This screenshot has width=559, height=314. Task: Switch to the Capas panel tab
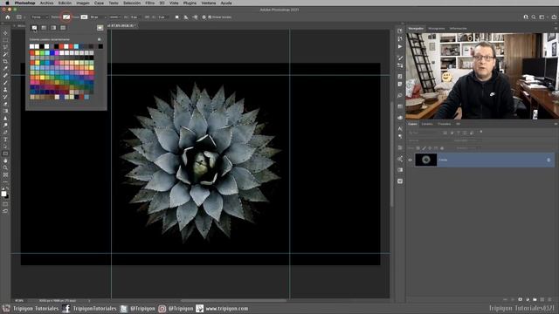tap(412, 124)
